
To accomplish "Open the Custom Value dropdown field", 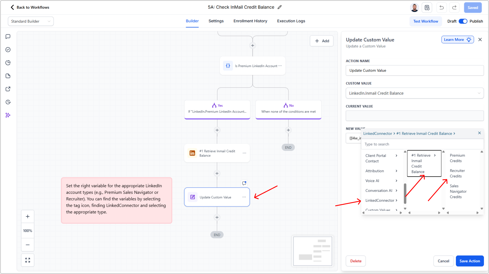I will (414, 93).
